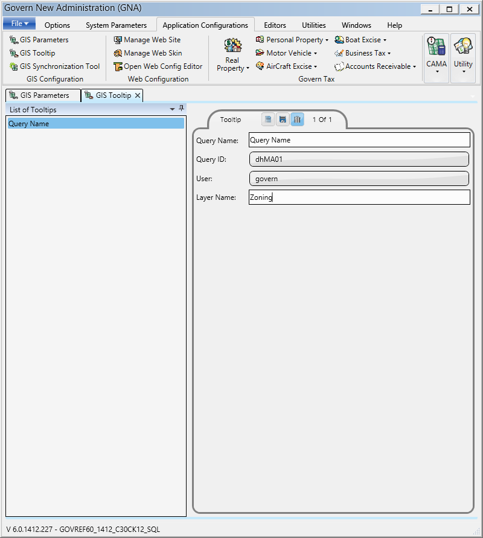483x538 pixels.
Task: Pin the List of Tooltips panel
Action: tap(182, 109)
